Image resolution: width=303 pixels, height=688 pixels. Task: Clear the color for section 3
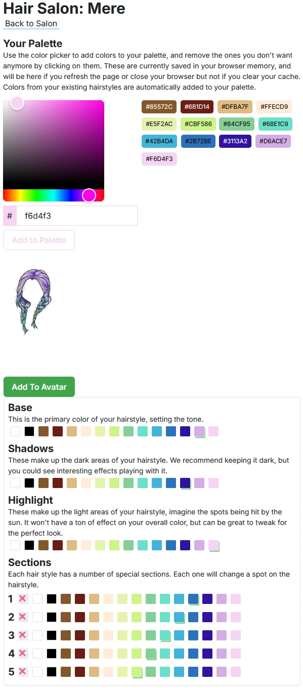[x=23, y=635]
